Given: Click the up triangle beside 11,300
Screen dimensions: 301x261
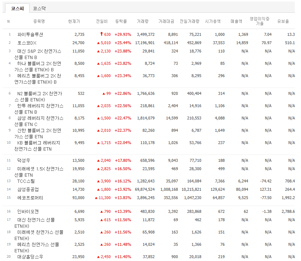Looking at the screenshot, I should [x=96, y=198].
